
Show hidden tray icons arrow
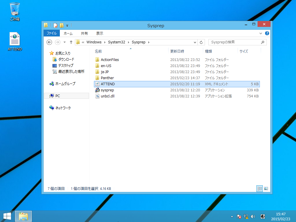coord(232,217)
